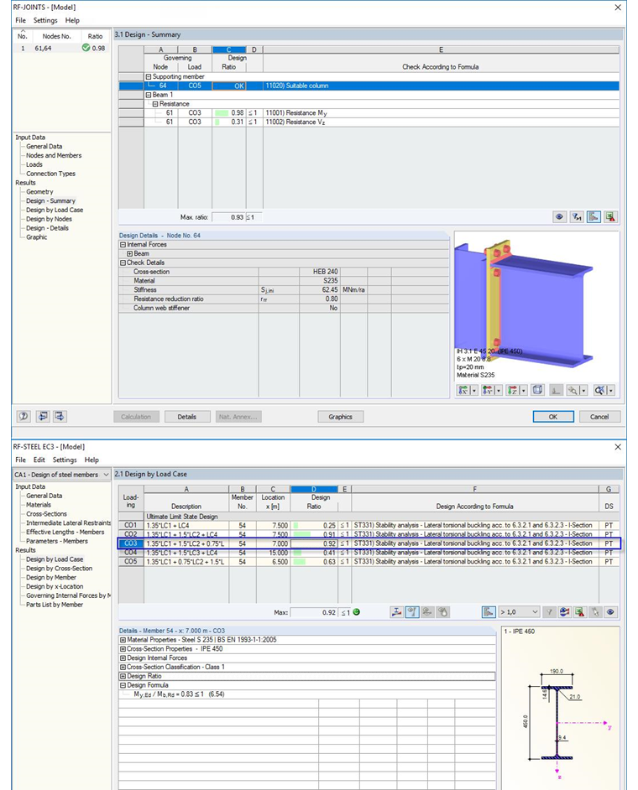Viewport: 638px width, 790px height.
Task: Open dropdown arrow next to Z view icon
Action: (524, 391)
